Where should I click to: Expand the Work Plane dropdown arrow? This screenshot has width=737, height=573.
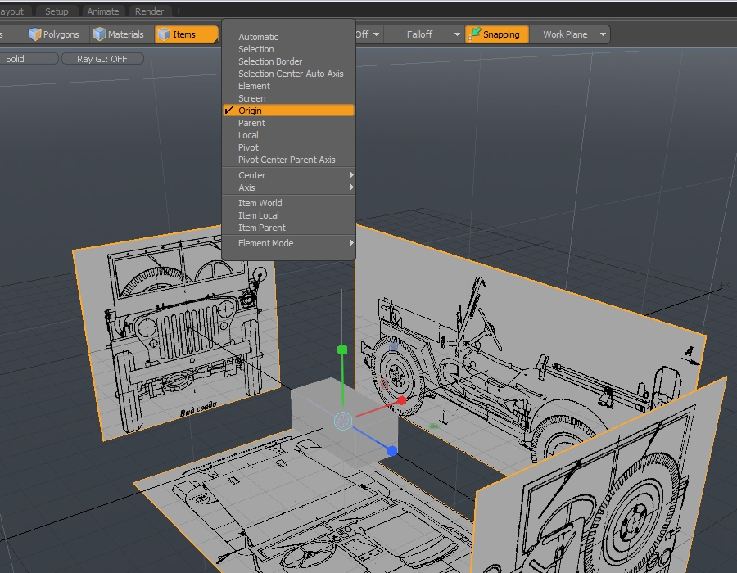tap(603, 34)
